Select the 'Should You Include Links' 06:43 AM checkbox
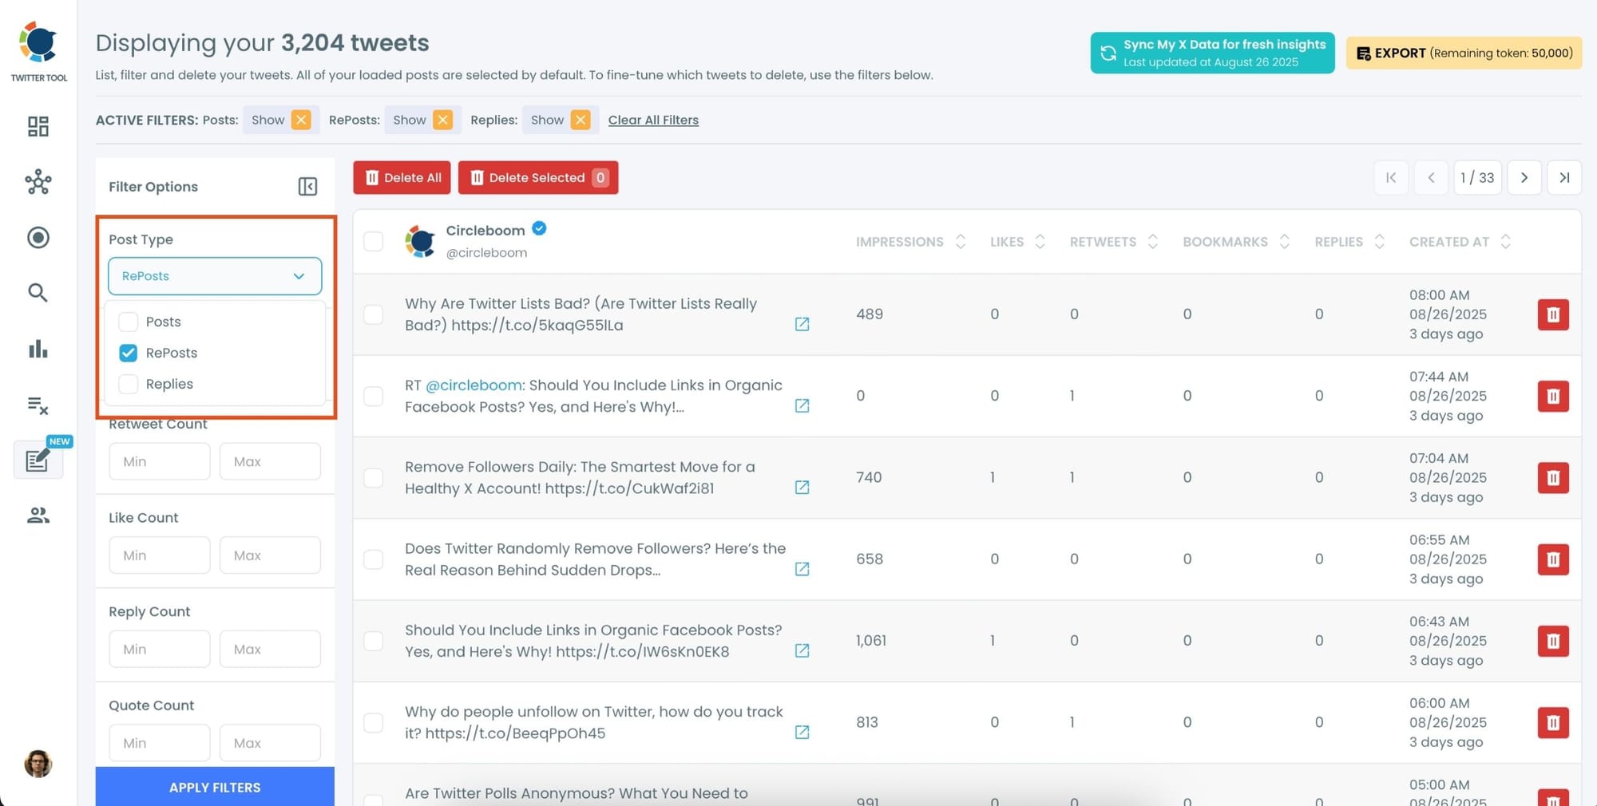Image resolution: width=1597 pixels, height=806 pixels. [373, 640]
